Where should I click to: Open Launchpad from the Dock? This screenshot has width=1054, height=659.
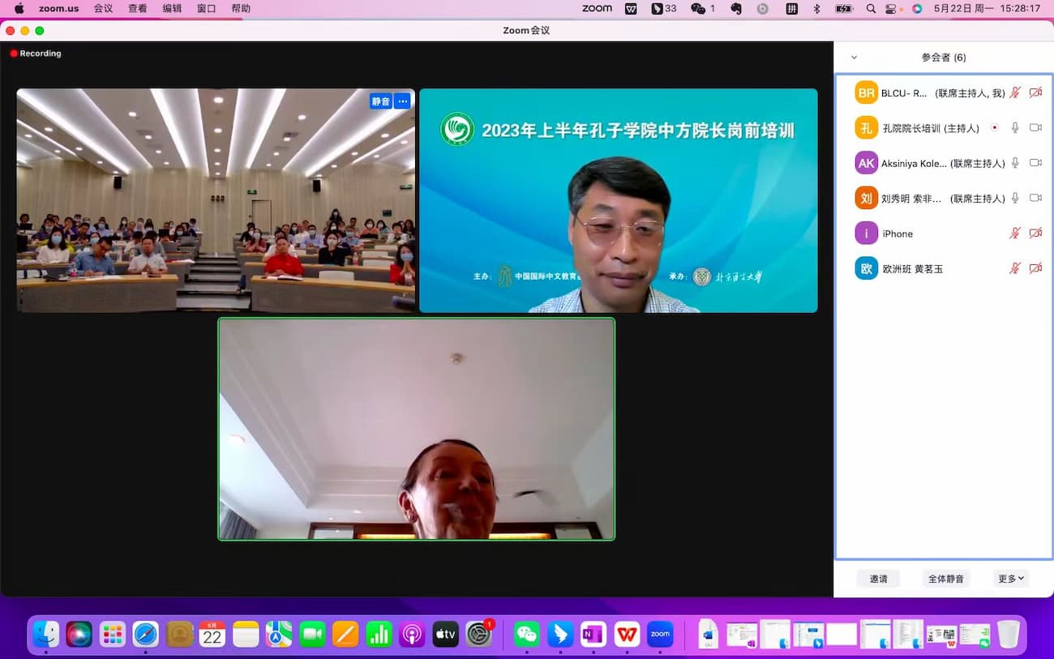(113, 634)
